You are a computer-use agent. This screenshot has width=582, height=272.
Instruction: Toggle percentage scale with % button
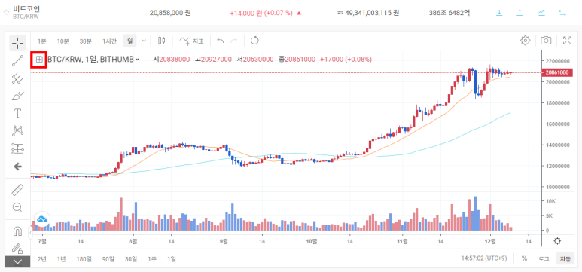point(524,258)
